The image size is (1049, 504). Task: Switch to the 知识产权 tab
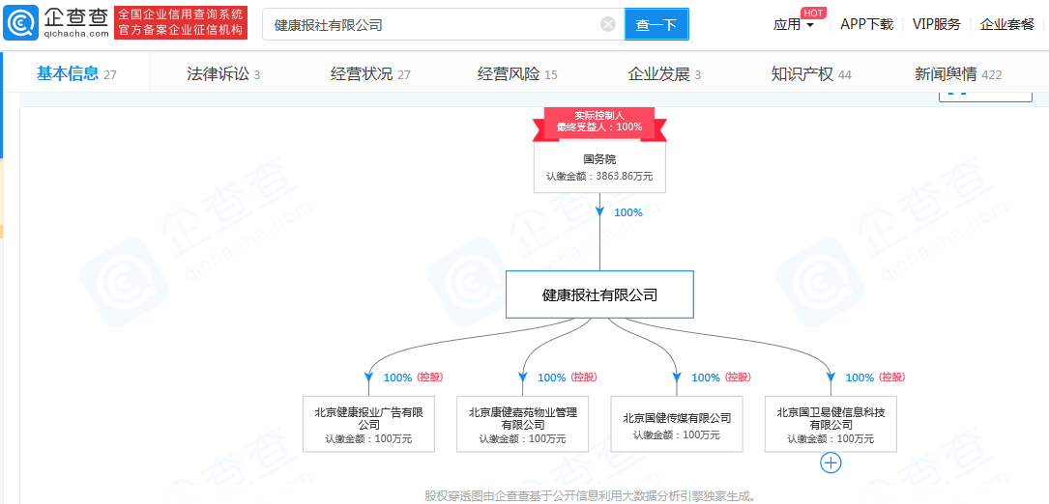coord(811,74)
